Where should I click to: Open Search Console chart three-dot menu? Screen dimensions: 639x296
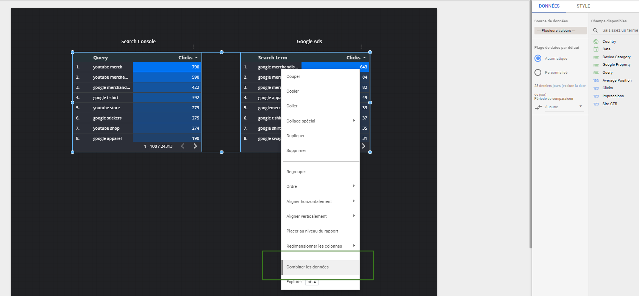tap(194, 47)
